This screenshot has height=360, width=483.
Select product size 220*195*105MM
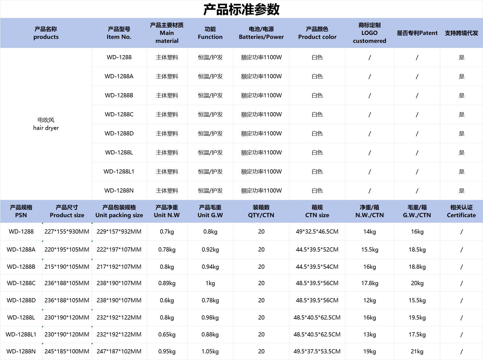coord(67,250)
